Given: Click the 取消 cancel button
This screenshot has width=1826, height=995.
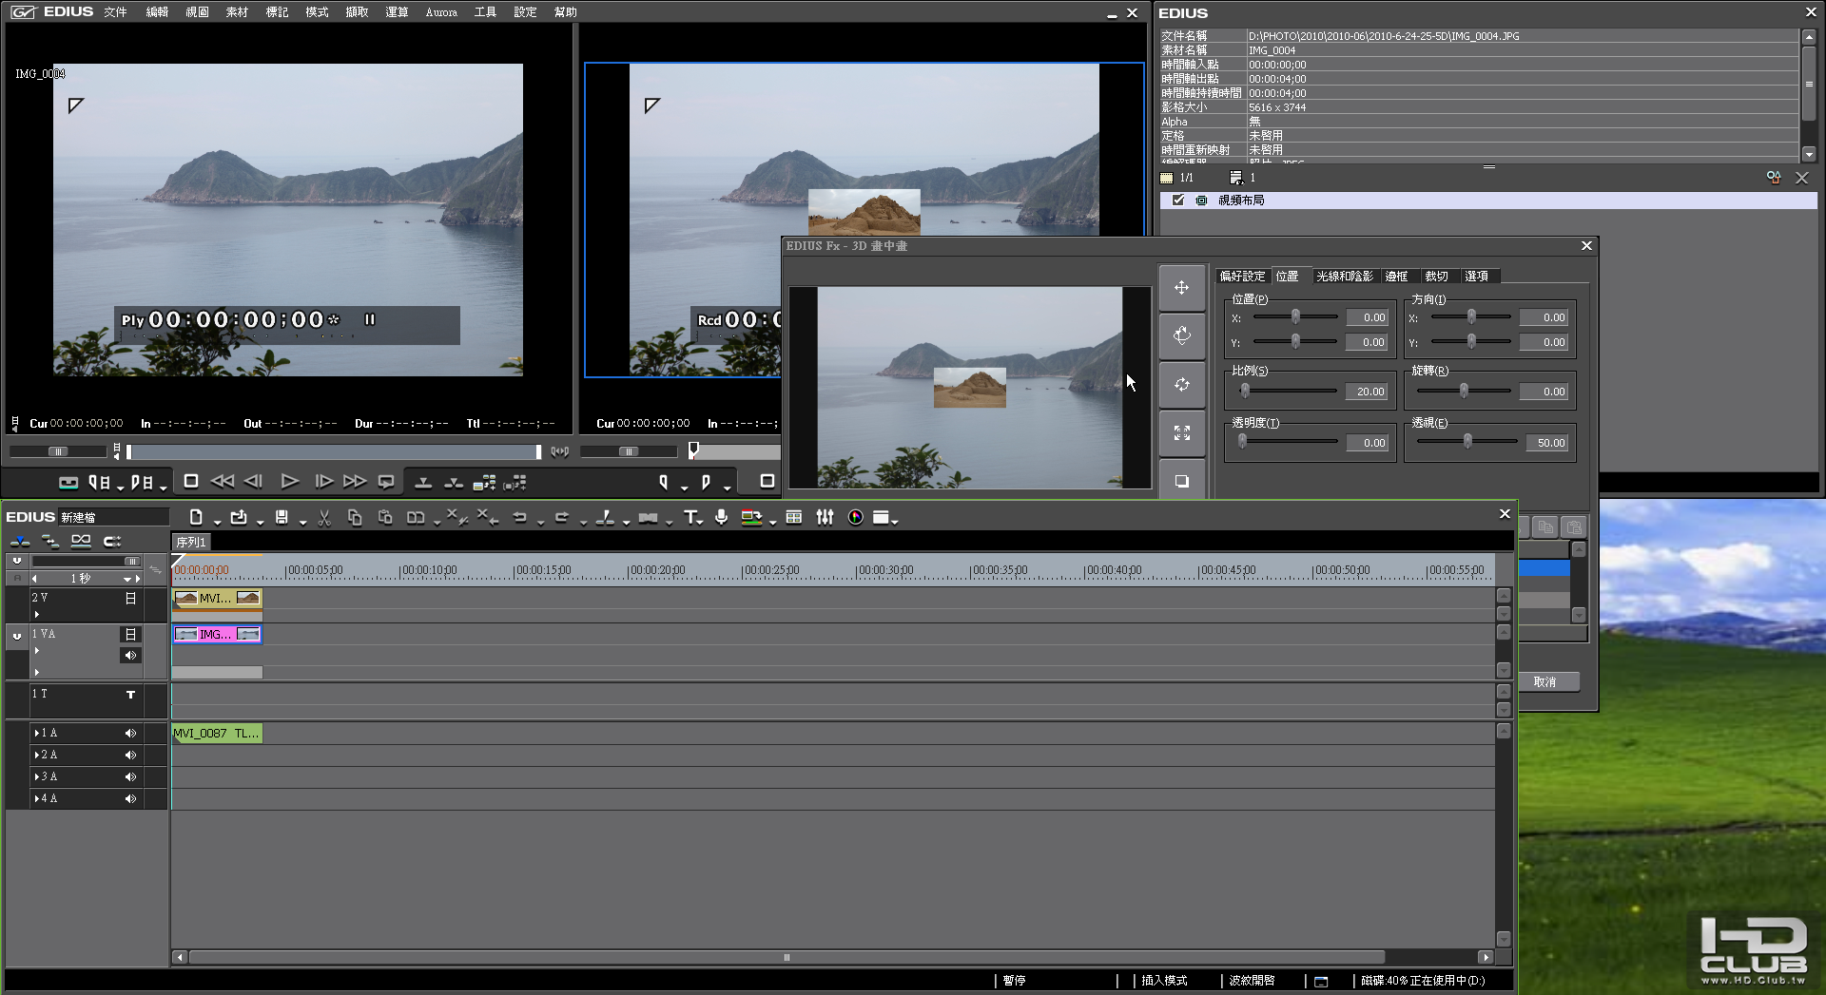Looking at the screenshot, I should pos(1545,682).
